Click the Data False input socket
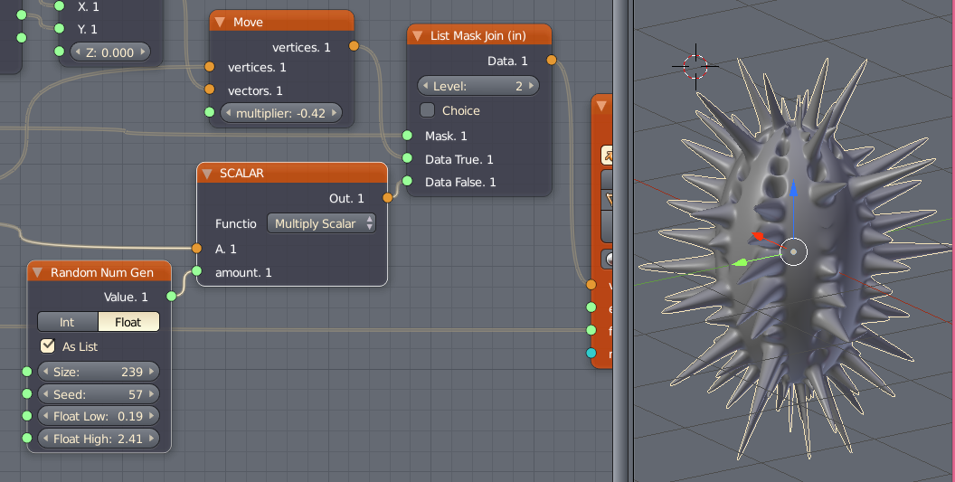 pos(408,181)
